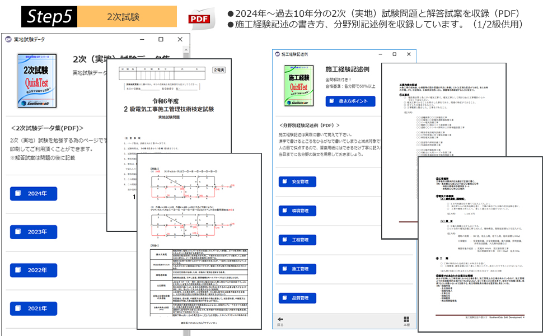The width and height of the screenshot is (543, 336).
Task: Open the 環境管理 description example
Action: (x=297, y=211)
